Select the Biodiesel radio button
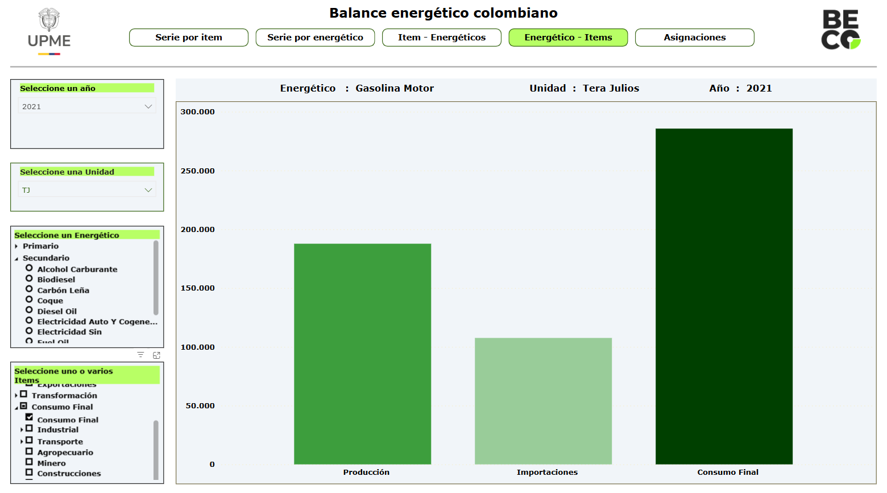 coord(29,279)
